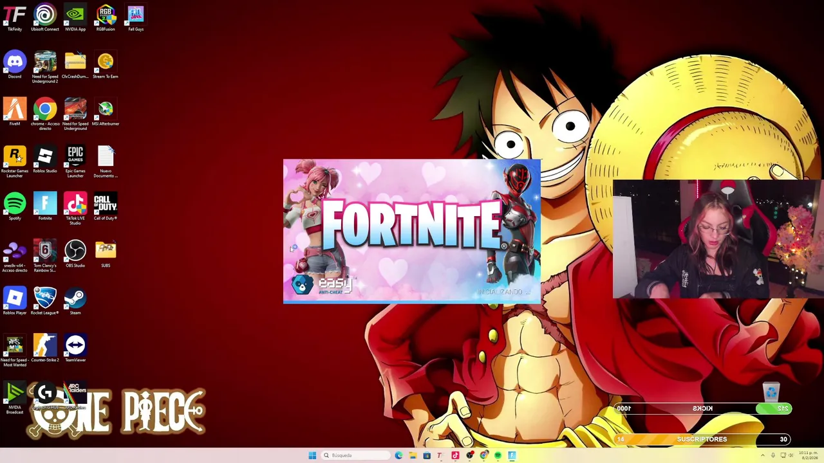Select the snes9x acceso directo icon
The height and width of the screenshot is (463, 824).
point(15,257)
